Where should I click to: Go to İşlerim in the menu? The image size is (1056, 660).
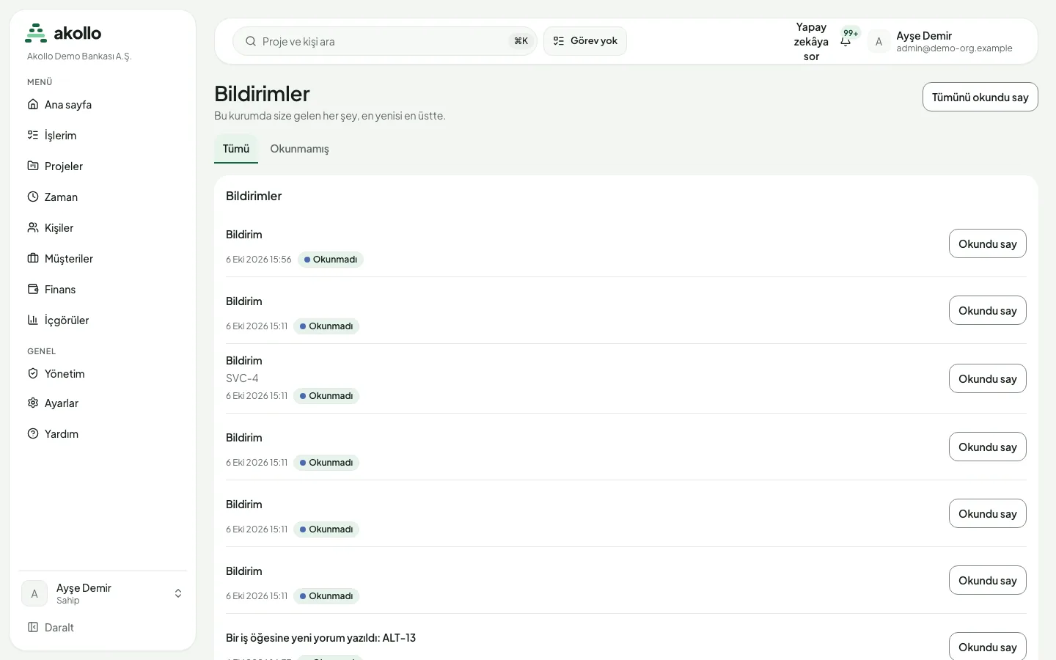coord(103,135)
